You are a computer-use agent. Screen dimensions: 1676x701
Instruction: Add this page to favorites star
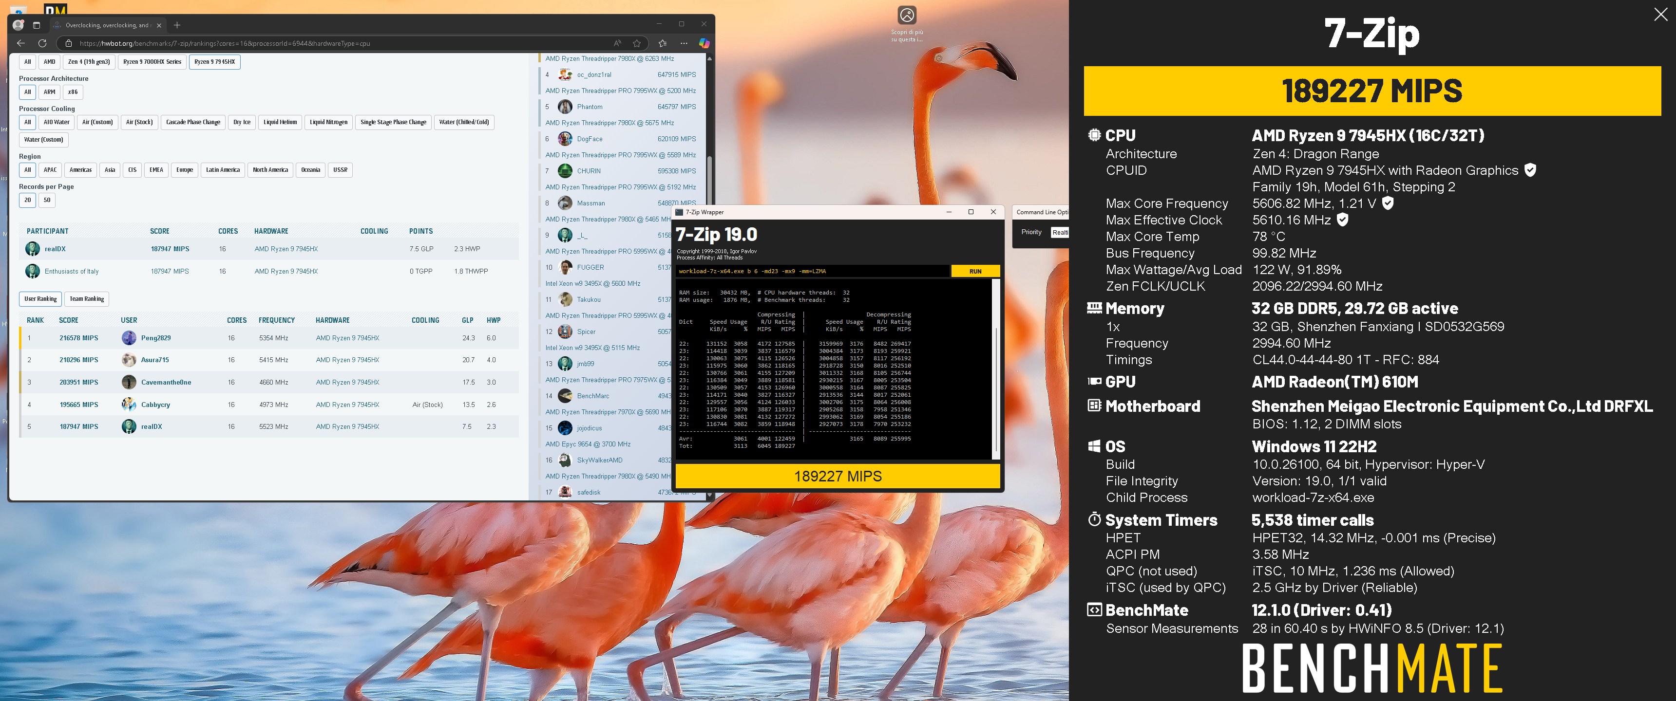[637, 43]
